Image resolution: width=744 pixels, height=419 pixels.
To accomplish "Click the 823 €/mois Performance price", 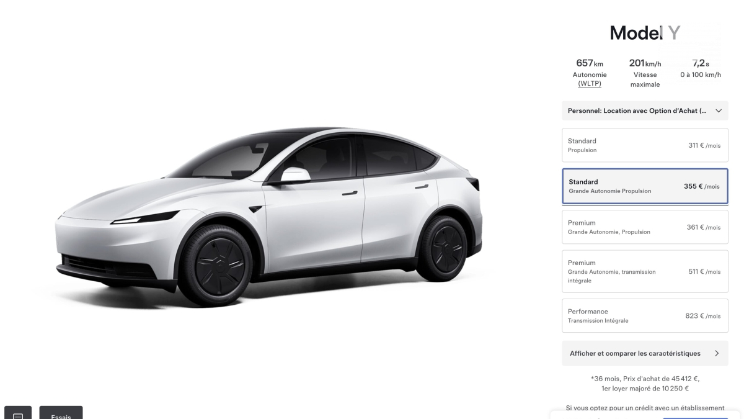I will (703, 316).
